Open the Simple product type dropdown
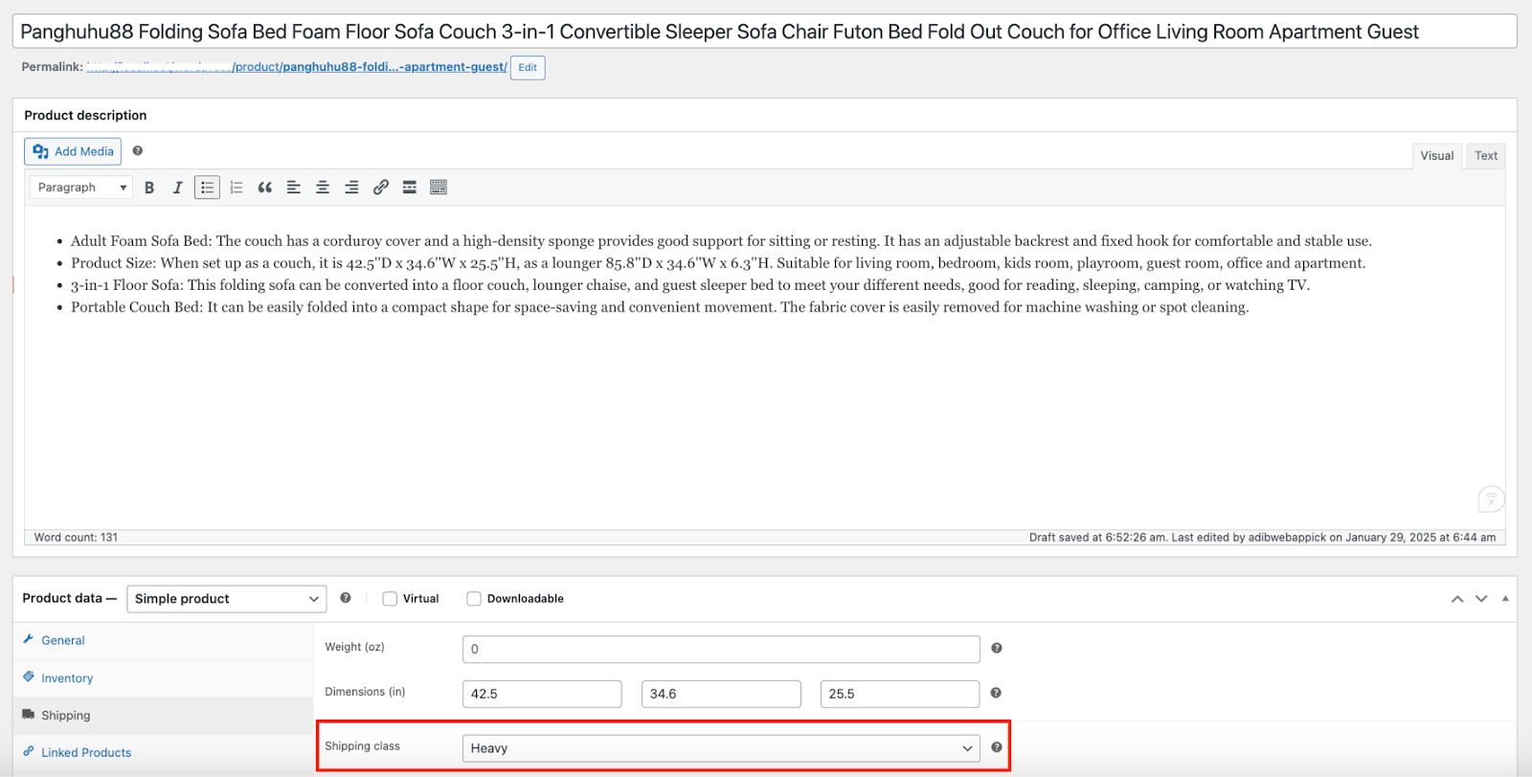Screen dimensions: 1532x777 227,599
